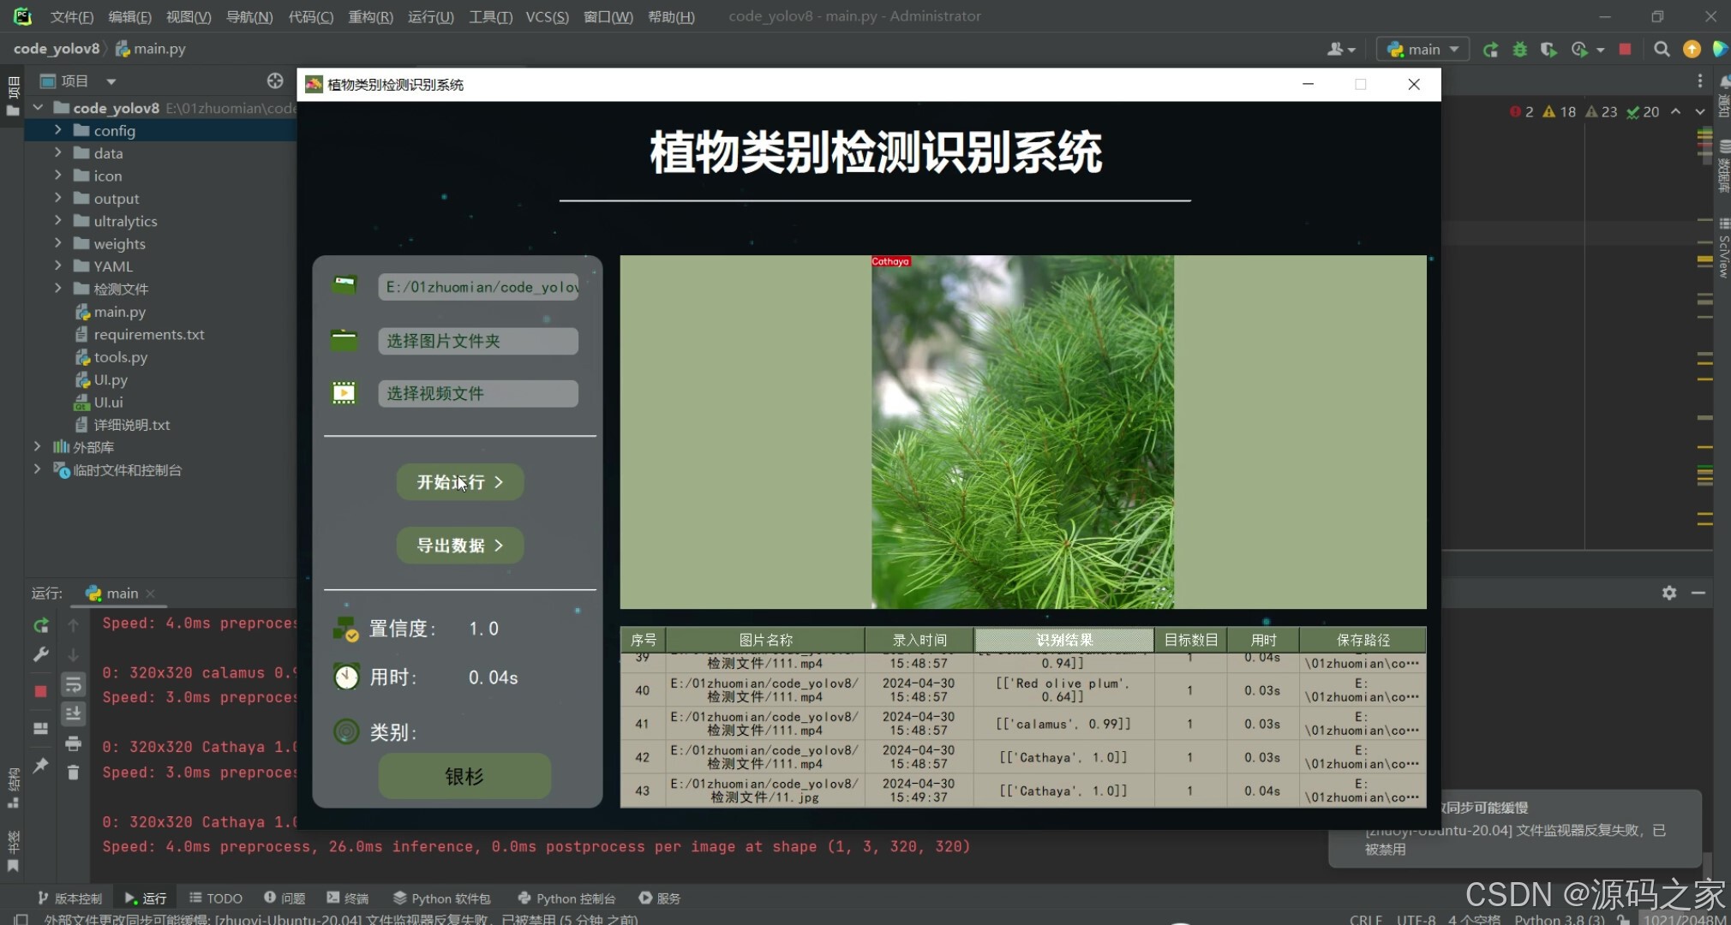
Task: Pin the run tool window tab
Action: [x=40, y=764]
